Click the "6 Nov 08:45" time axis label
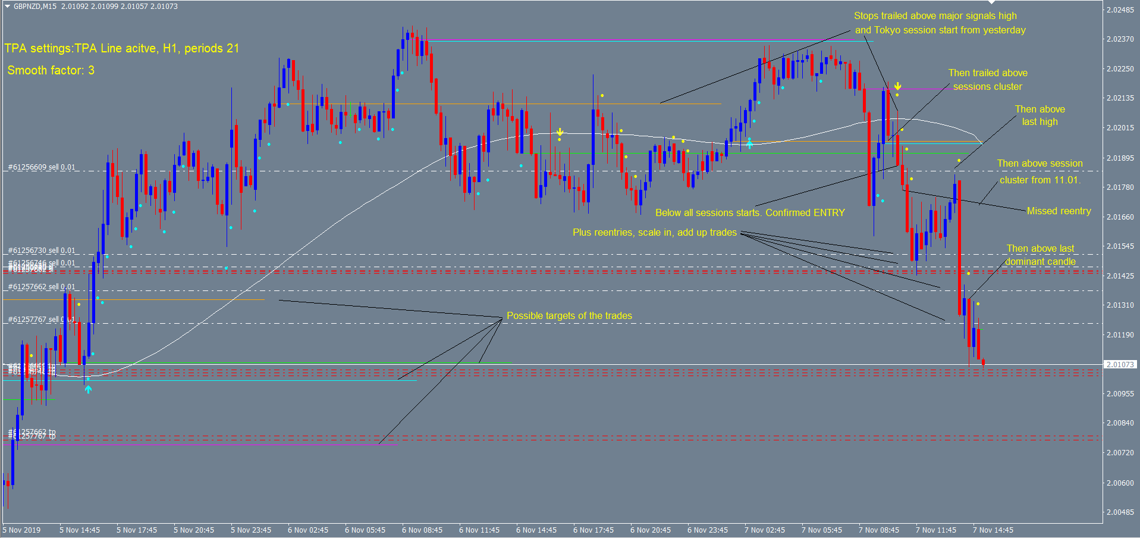The image size is (1140, 538). point(422,530)
